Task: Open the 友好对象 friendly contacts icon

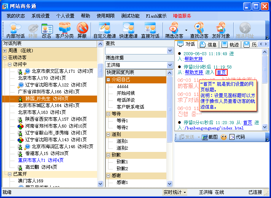Action: tap(221, 30)
